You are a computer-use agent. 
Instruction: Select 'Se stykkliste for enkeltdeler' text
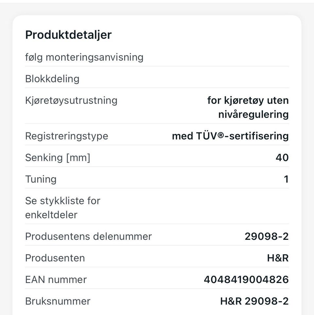pyautogui.click(x=63, y=208)
